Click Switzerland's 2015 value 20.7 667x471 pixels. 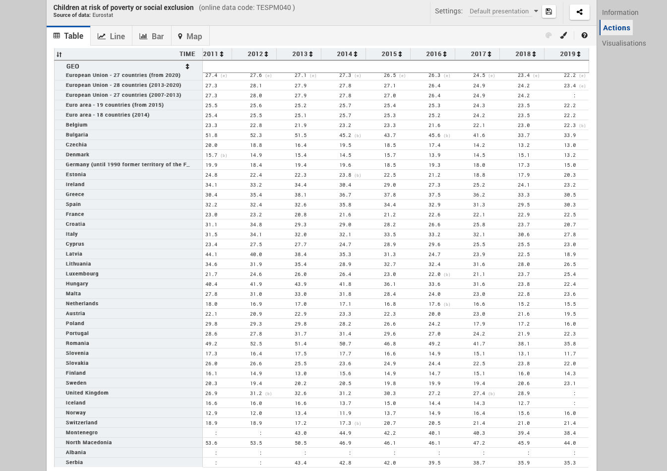pos(390,423)
